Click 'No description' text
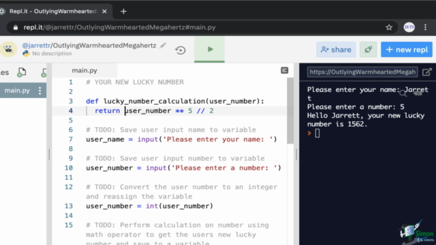 point(52,53)
